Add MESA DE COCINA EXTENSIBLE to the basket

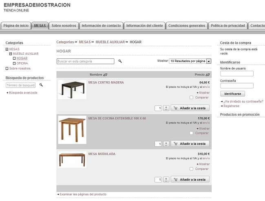click(x=190, y=144)
